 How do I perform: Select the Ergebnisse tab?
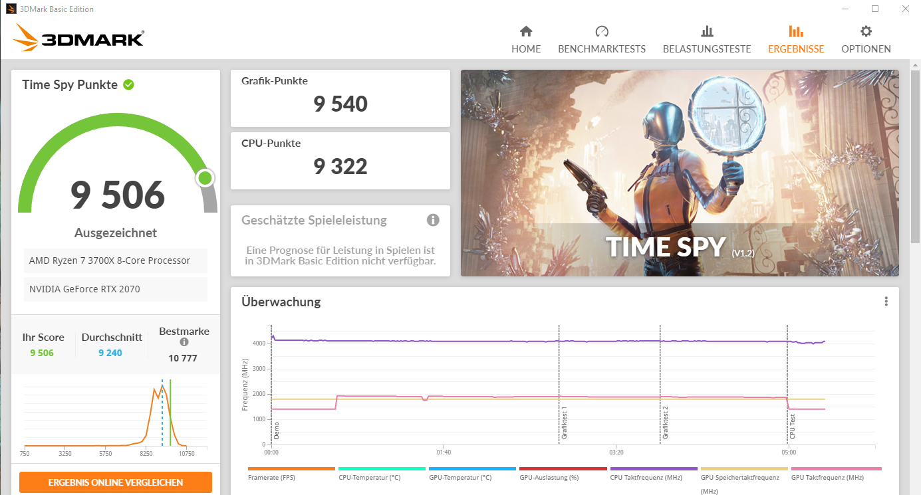click(796, 40)
